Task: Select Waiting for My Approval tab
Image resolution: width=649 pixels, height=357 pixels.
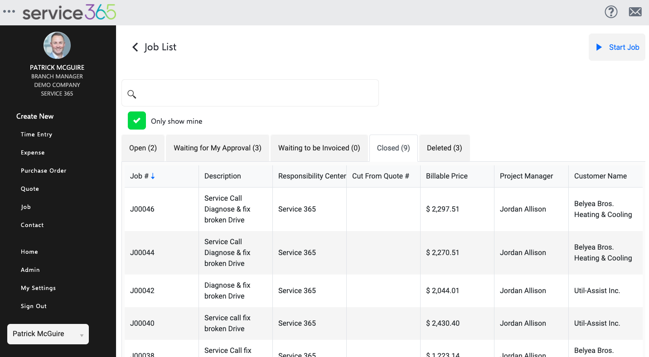Action: [x=218, y=148]
